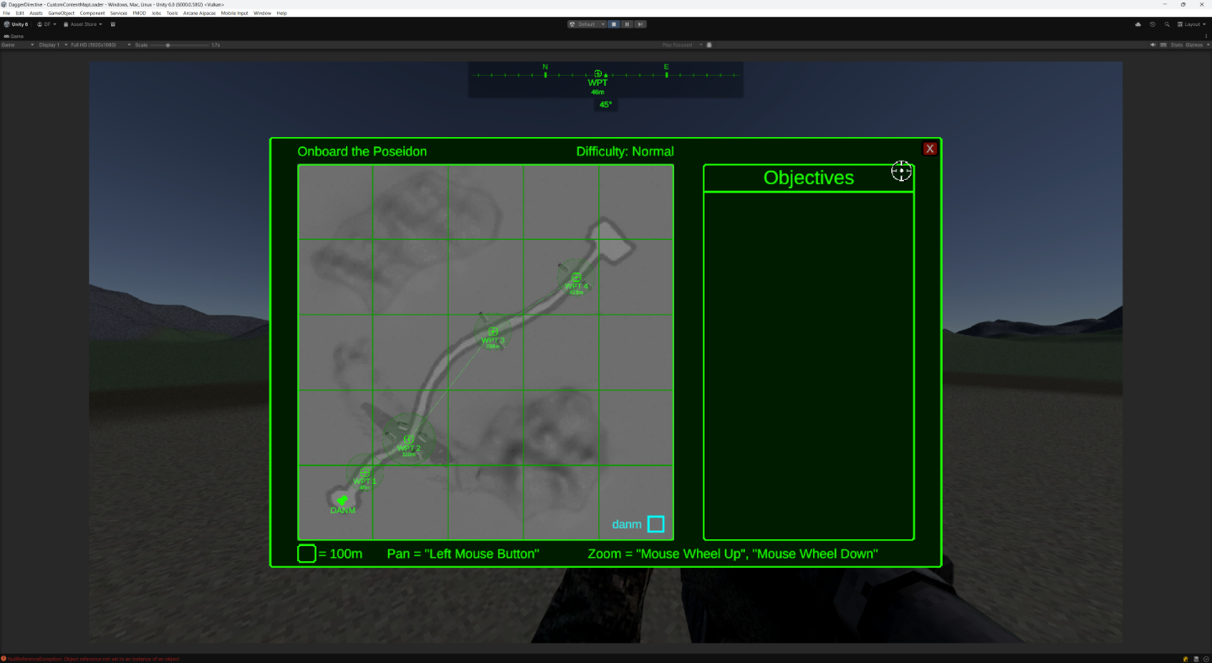Click the WPT 3 waypoint marker on map

point(493,331)
